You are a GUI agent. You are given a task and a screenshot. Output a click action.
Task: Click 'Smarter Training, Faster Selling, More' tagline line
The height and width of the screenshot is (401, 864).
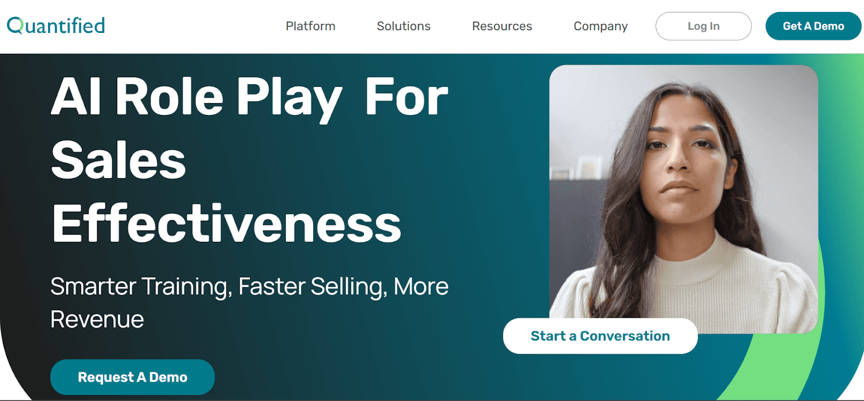249,286
